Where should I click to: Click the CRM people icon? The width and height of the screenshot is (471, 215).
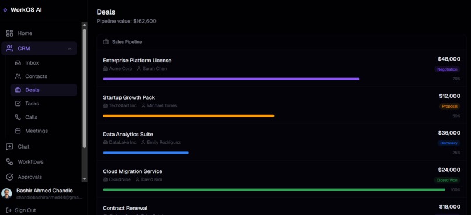[x=9, y=48]
